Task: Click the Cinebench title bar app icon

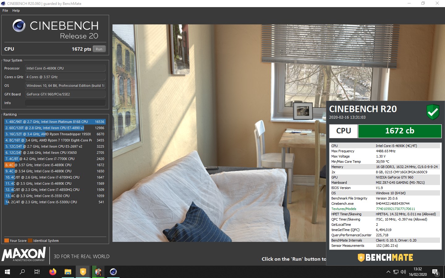Action: [3, 3]
